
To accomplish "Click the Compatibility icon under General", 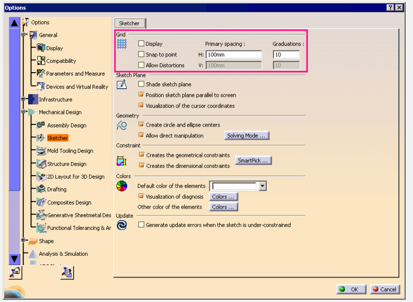I will (x=41, y=61).
